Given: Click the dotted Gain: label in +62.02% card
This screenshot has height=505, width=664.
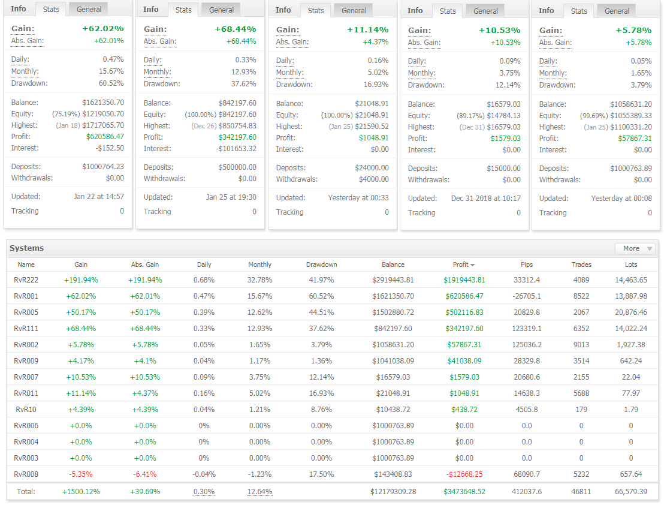Looking at the screenshot, I should tap(23, 29).
